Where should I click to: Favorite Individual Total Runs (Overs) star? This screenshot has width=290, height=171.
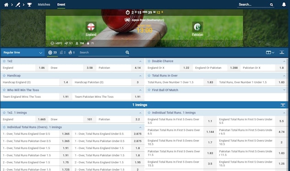pos(4,127)
